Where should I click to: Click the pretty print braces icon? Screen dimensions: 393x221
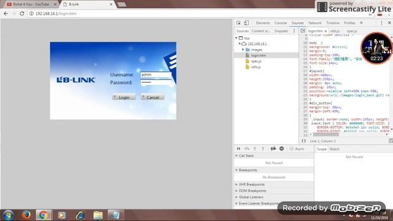[x=303, y=141]
